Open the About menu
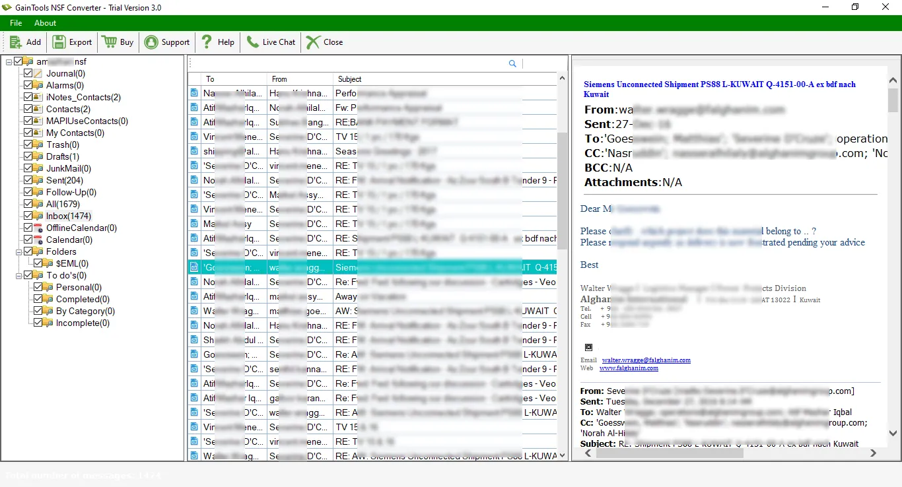Image resolution: width=902 pixels, height=487 pixels. coord(46,23)
